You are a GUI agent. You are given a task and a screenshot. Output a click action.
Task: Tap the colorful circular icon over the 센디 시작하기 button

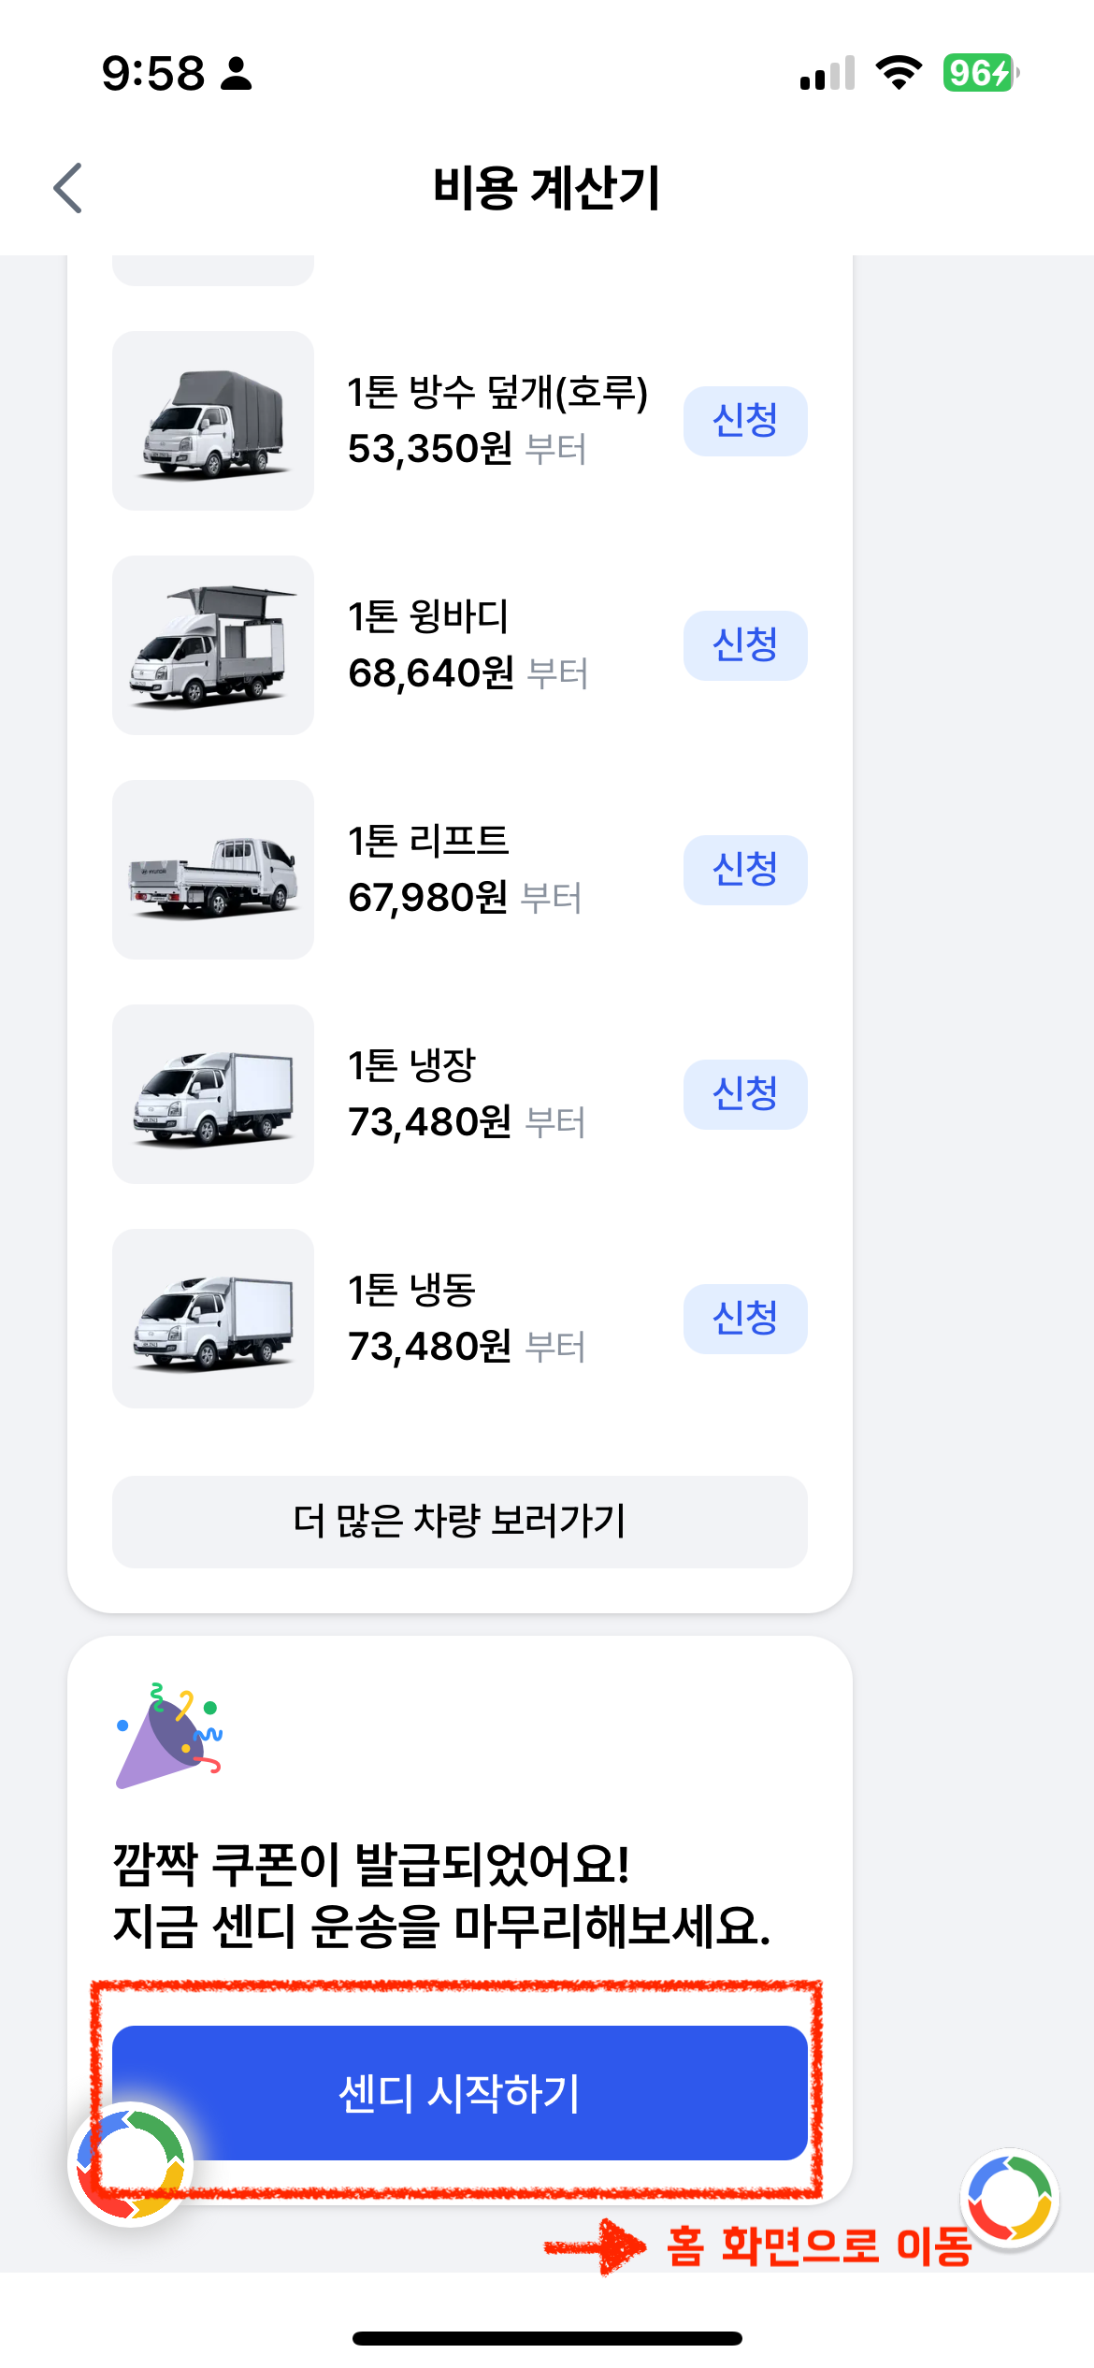[131, 2164]
